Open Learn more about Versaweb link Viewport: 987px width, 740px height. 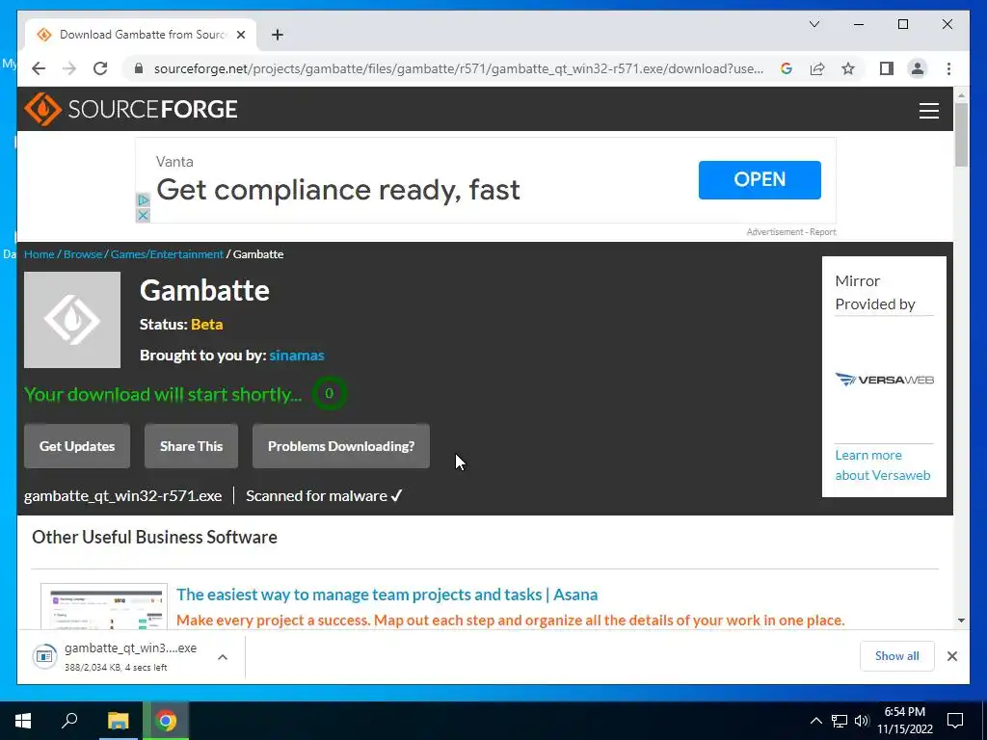(x=883, y=465)
